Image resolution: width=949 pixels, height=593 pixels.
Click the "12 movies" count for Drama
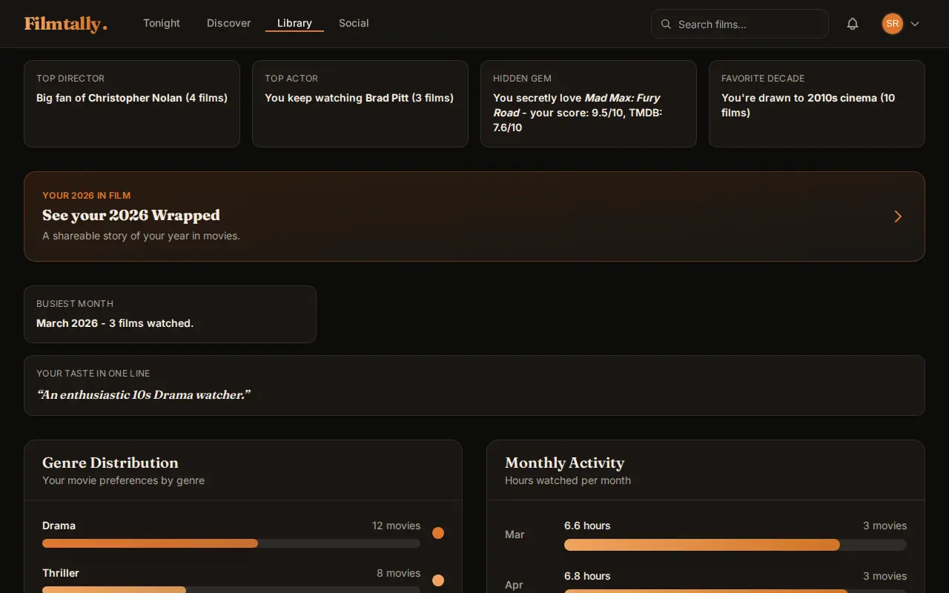point(396,526)
